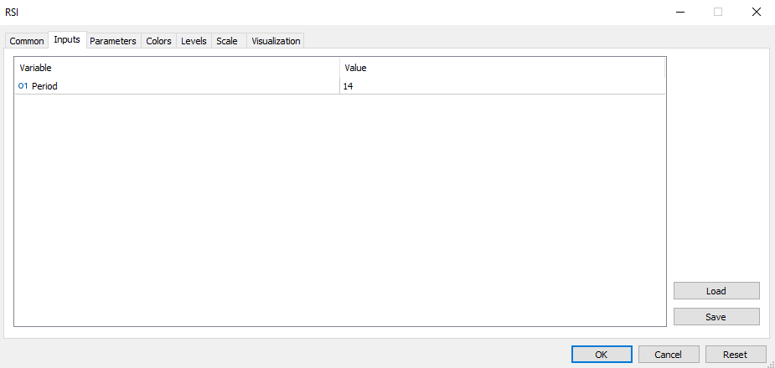Switch to the Common tab

(x=27, y=41)
